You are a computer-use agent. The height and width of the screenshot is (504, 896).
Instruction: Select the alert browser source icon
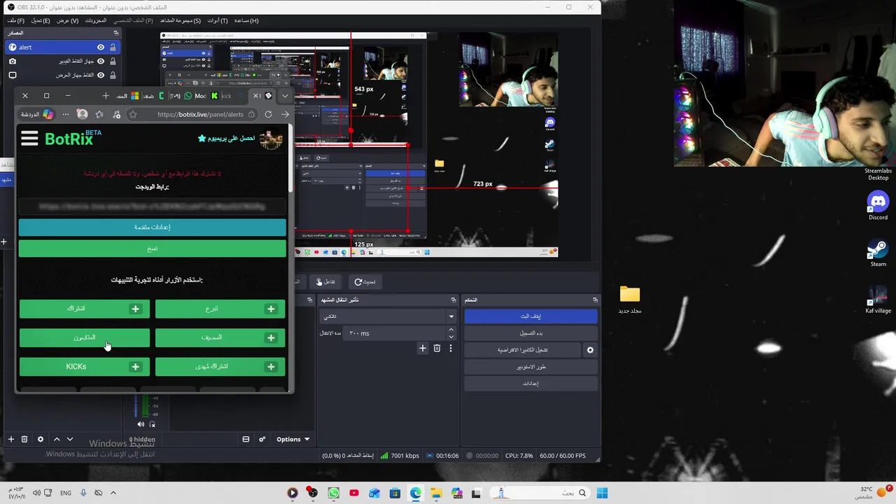point(12,47)
